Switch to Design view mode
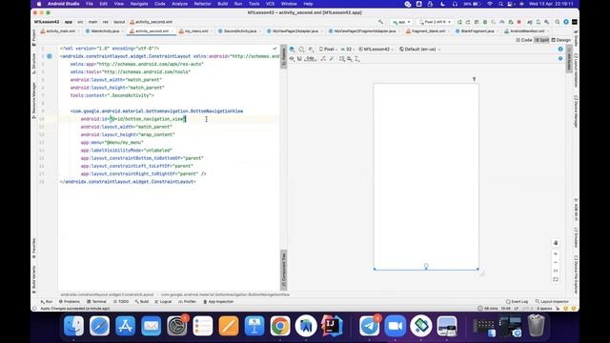The height and width of the screenshot is (343, 610). tap(561, 40)
